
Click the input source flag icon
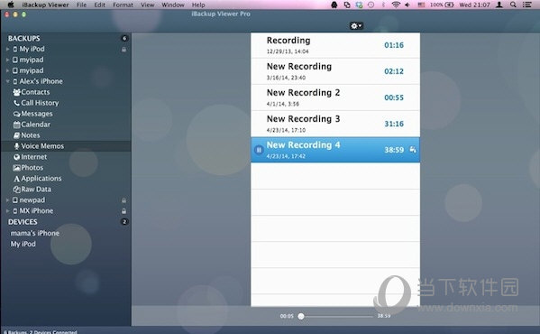(x=421, y=5)
